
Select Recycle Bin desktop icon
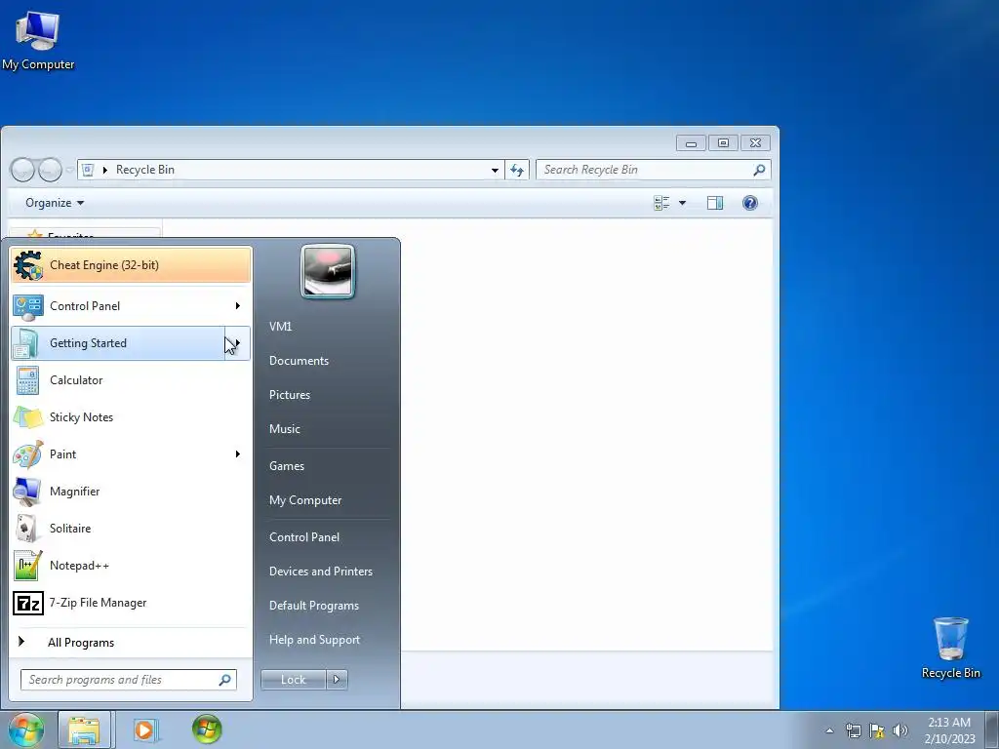click(950, 648)
